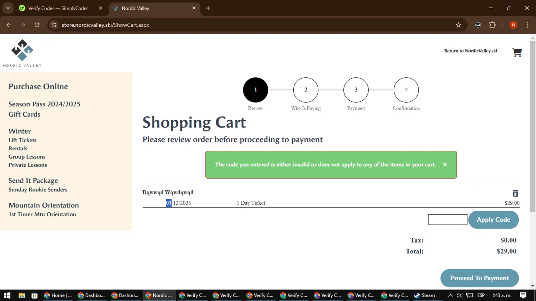Reload the current page

pyautogui.click(x=37, y=25)
